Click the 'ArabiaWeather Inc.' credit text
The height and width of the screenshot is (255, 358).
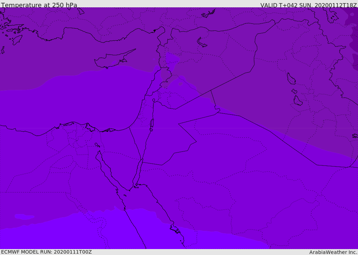point(333,252)
